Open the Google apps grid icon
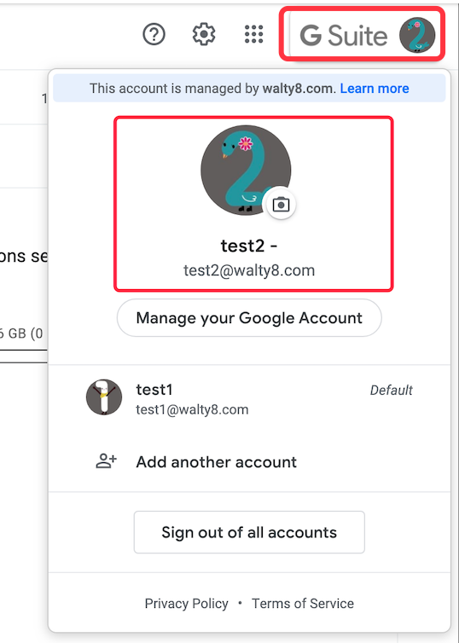 point(254,34)
